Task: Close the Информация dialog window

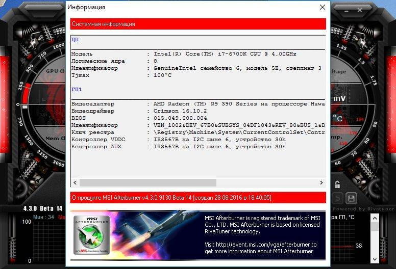Action: coord(322,7)
